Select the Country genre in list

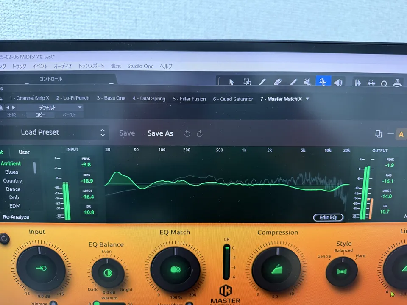(12, 180)
